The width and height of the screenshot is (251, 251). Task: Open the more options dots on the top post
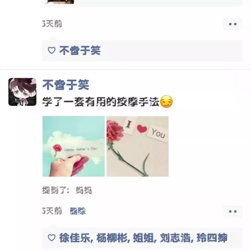[233, 24]
